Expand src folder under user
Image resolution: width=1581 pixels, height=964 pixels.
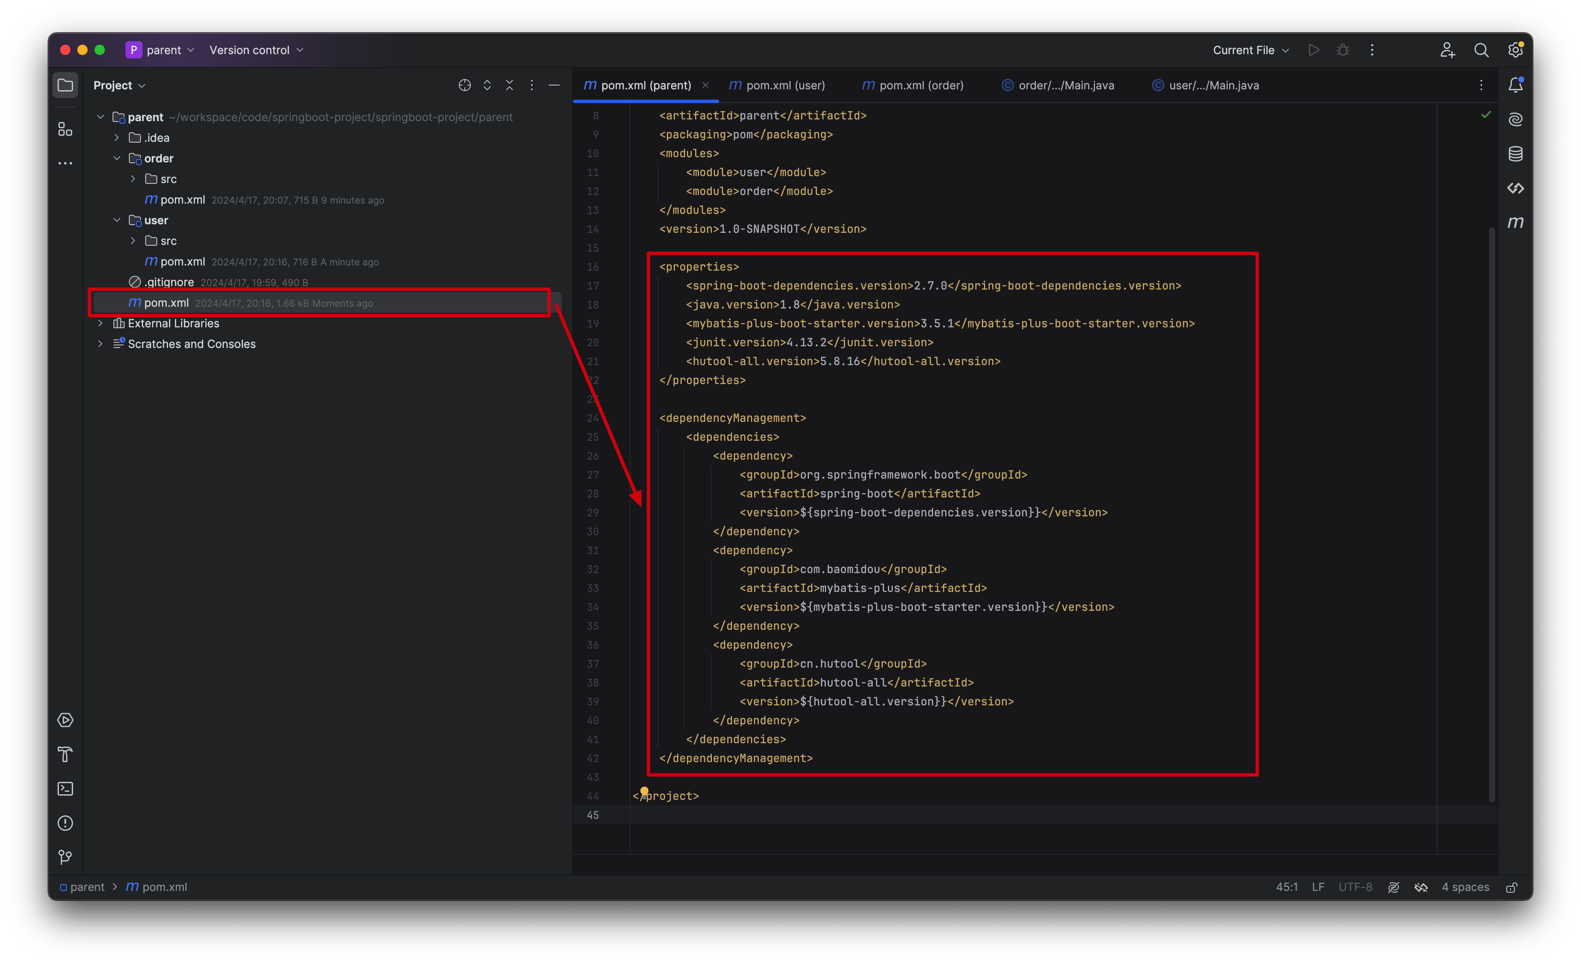point(133,241)
